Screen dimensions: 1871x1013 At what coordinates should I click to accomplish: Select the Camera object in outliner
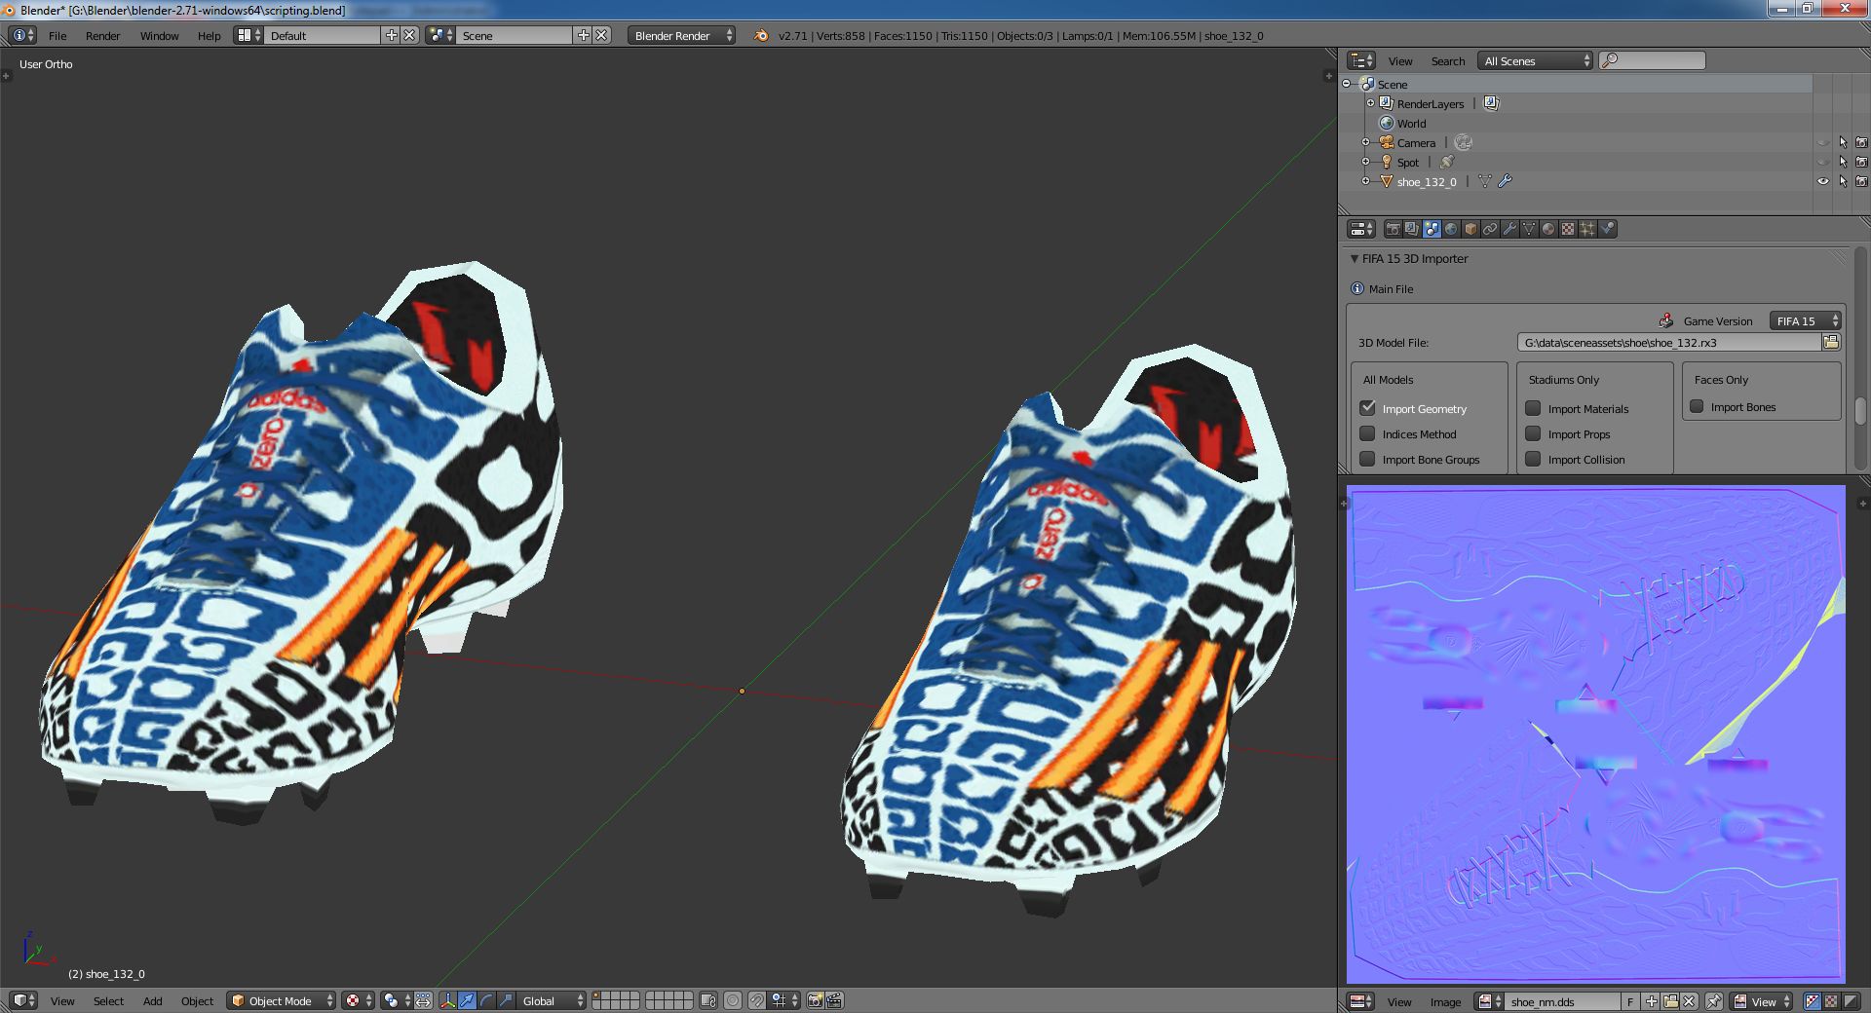(x=1416, y=143)
